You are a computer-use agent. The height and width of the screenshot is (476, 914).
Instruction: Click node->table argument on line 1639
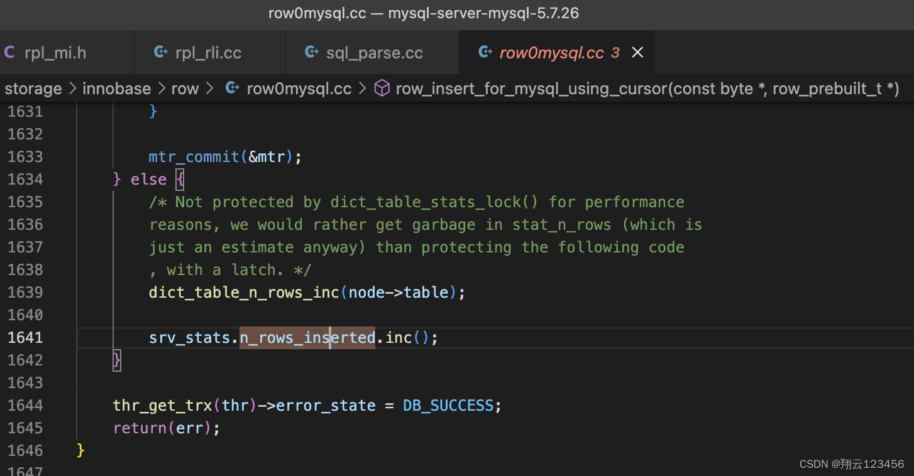(399, 292)
